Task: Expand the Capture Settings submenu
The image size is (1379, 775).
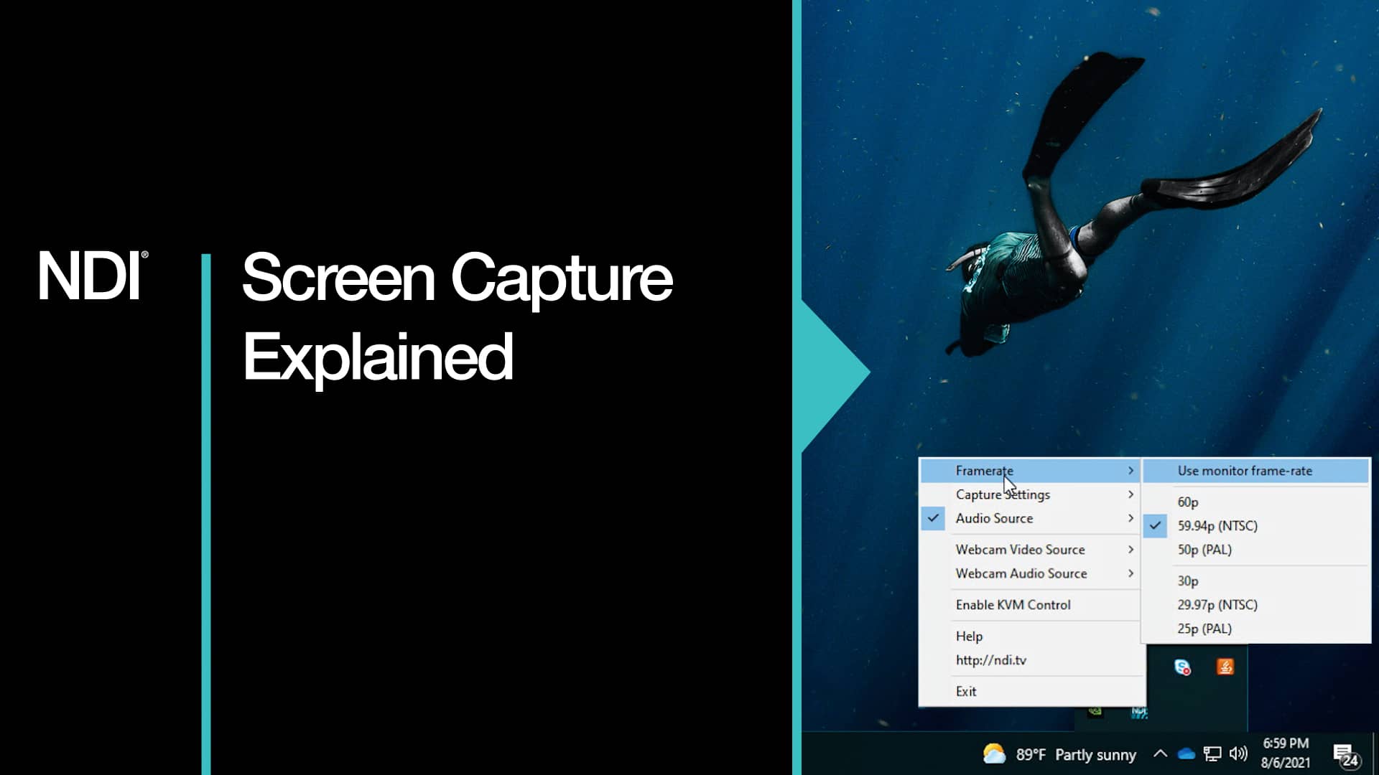Action: [x=1003, y=494]
